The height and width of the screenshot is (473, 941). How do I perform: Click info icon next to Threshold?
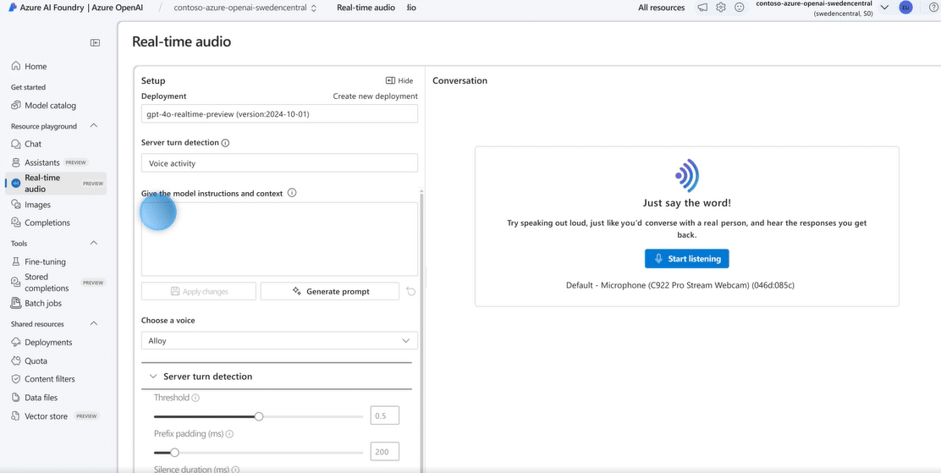point(195,398)
